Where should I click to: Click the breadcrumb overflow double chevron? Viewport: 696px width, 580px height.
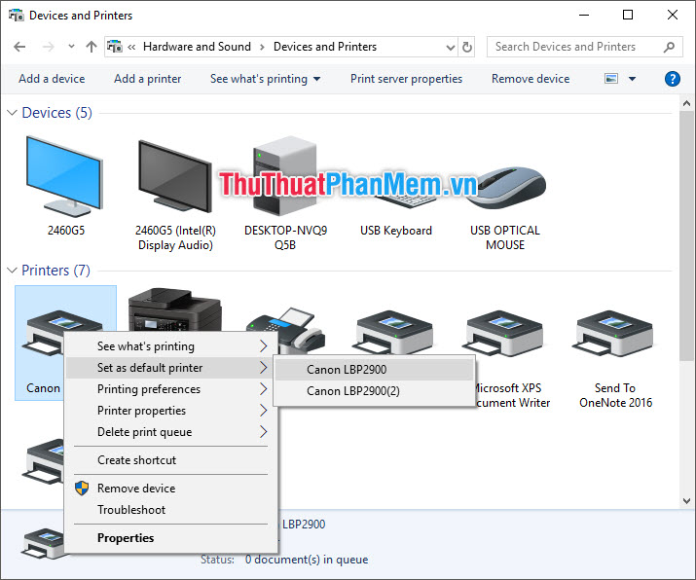click(x=131, y=47)
